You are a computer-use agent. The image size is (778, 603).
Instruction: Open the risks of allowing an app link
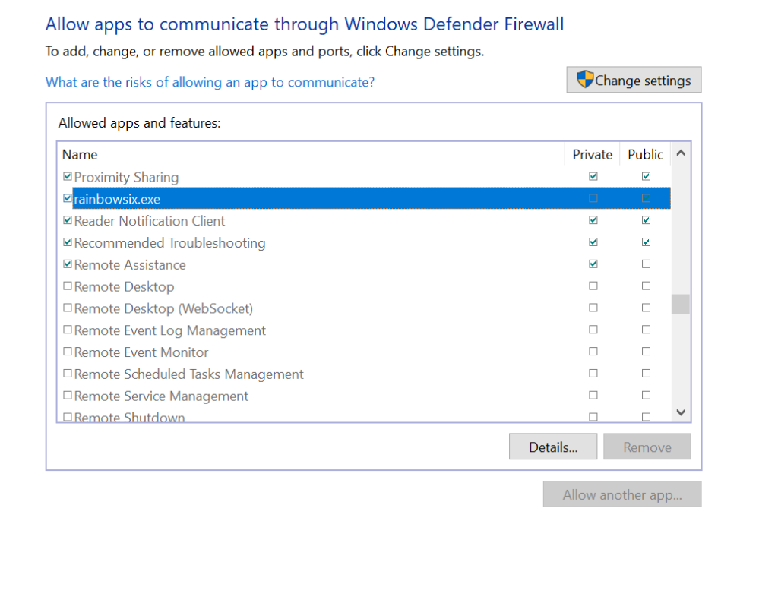(x=210, y=82)
